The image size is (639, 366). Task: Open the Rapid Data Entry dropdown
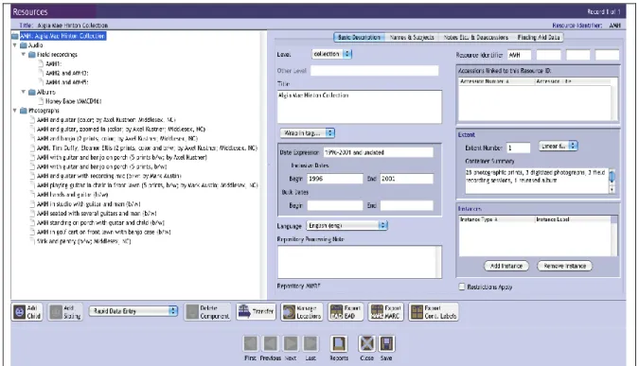(133, 311)
